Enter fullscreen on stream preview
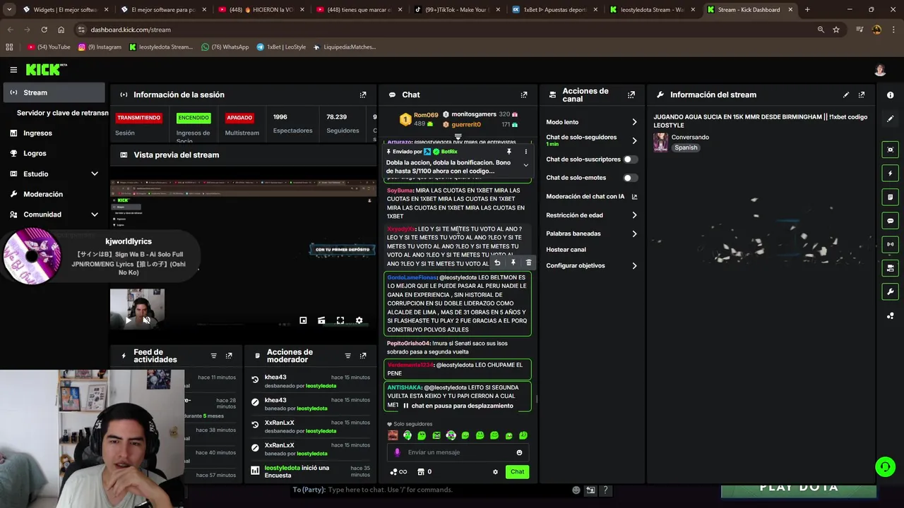Screen dimensions: 904x508 point(340,320)
